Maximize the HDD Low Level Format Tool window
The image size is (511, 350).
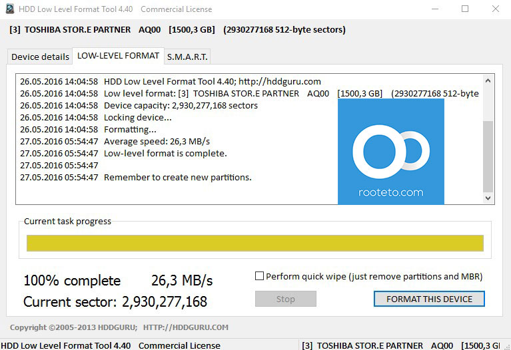(465, 9)
